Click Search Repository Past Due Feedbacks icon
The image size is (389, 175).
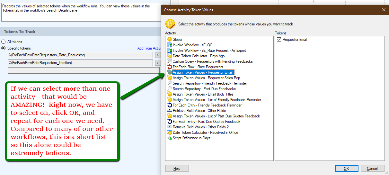click(169, 89)
